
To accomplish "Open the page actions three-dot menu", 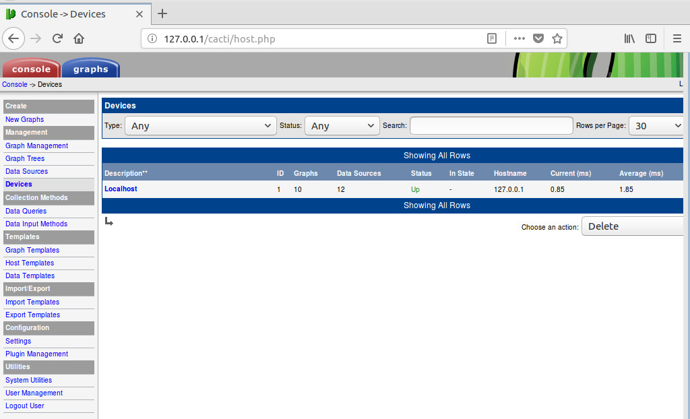I will (519, 38).
